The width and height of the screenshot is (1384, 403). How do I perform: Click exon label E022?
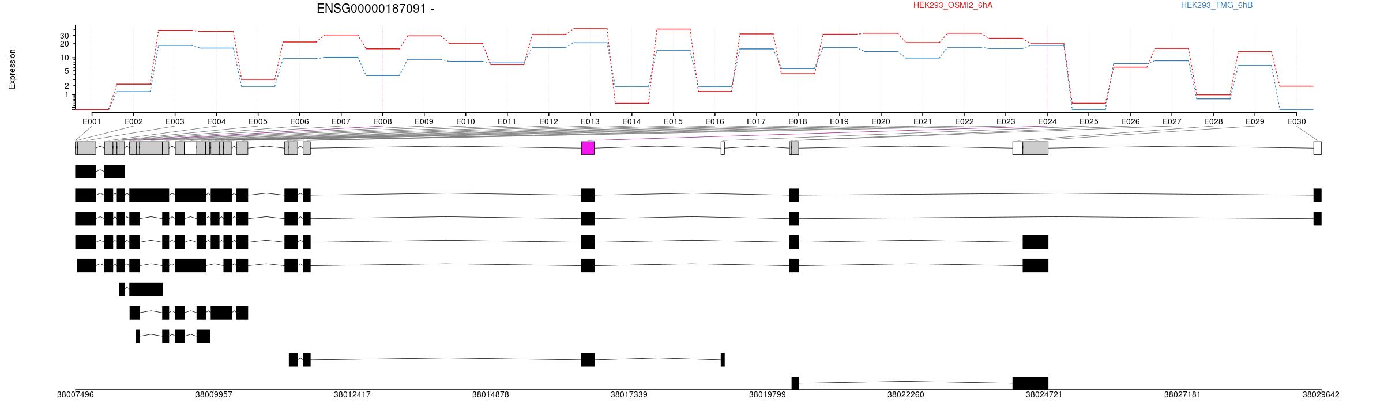pos(964,121)
